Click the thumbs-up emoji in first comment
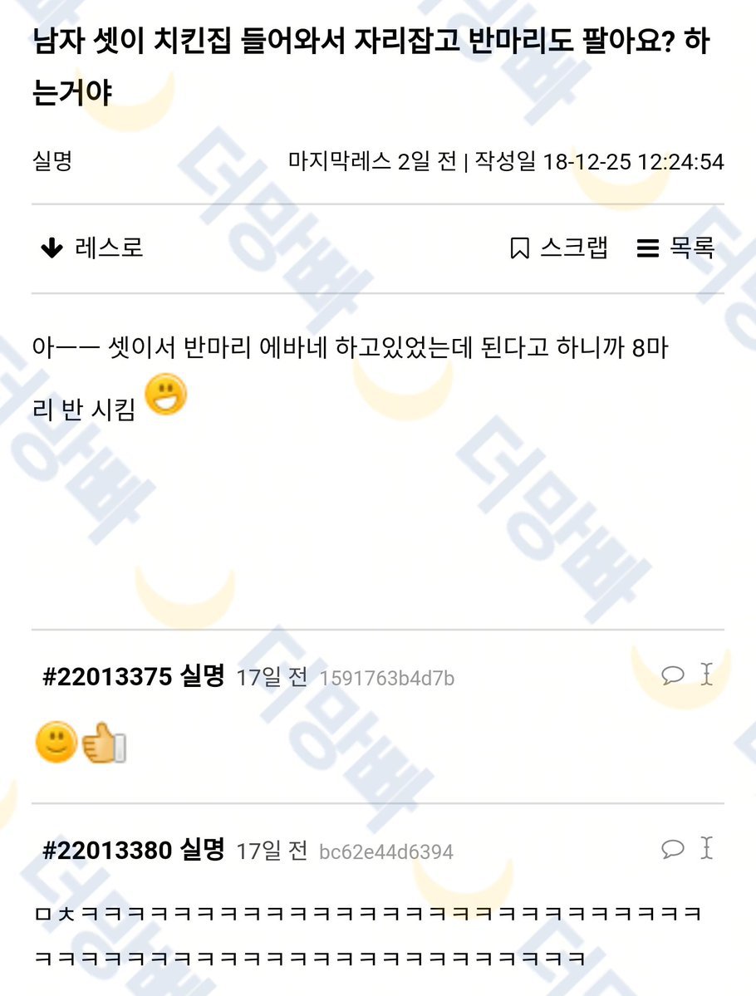756x996 pixels. [x=104, y=742]
